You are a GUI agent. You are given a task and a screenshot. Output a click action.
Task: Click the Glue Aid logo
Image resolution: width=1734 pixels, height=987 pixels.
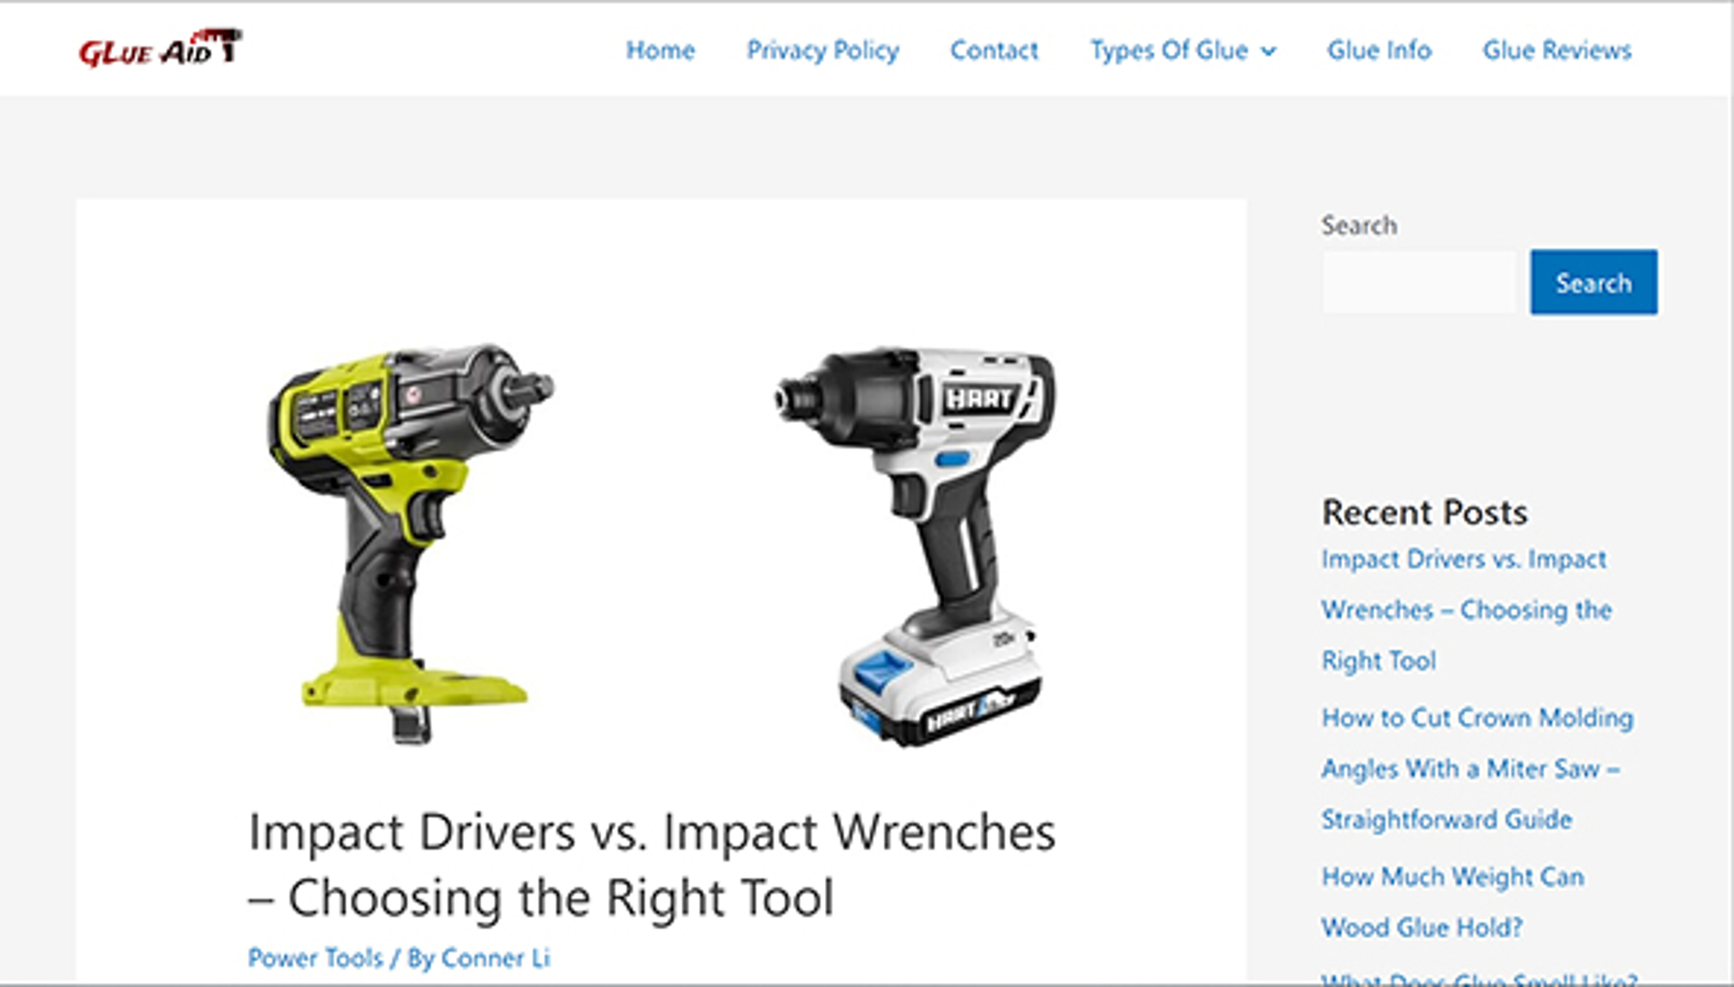[x=160, y=49]
